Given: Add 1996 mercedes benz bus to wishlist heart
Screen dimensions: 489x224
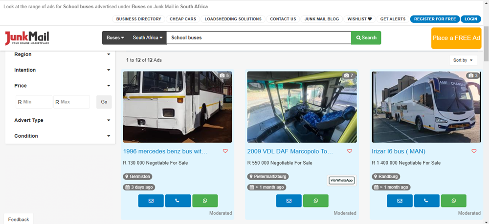Looking at the screenshot, I should (x=225, y=151).
